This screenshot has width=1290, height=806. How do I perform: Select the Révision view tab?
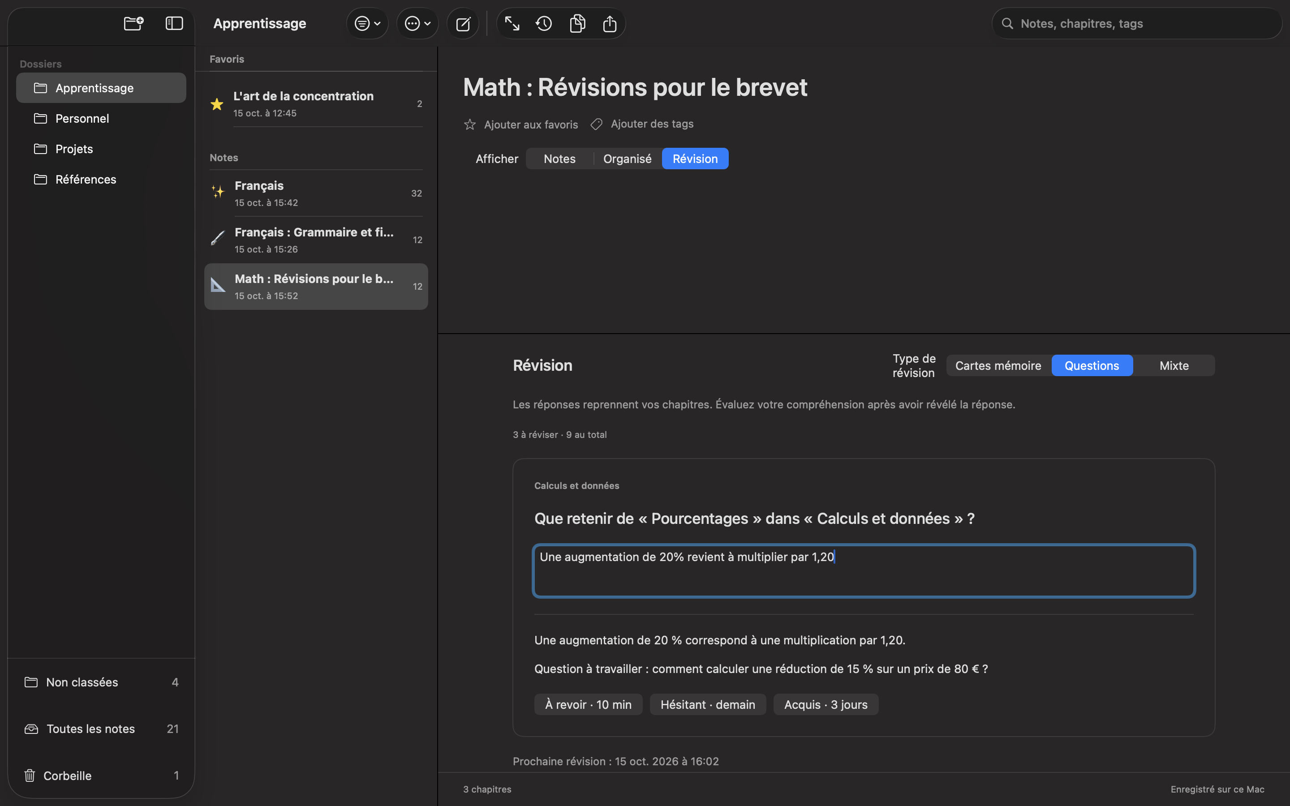click(695, 159)
